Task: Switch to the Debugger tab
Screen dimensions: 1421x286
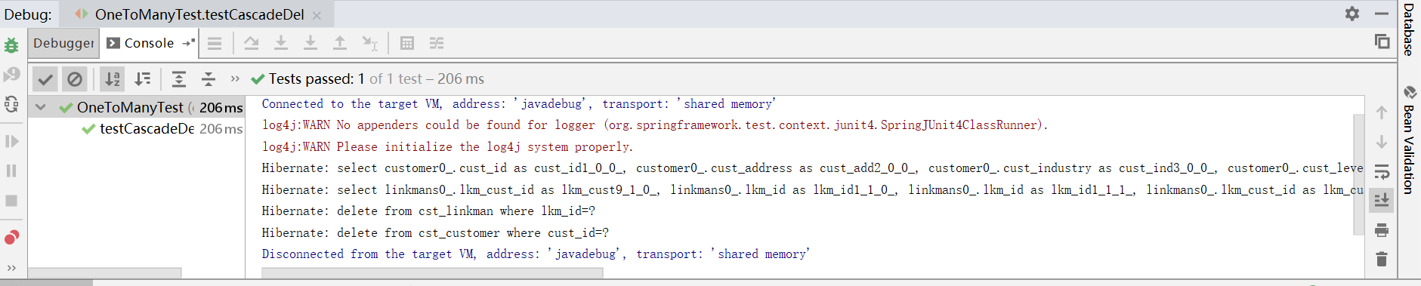Action: 63,43
